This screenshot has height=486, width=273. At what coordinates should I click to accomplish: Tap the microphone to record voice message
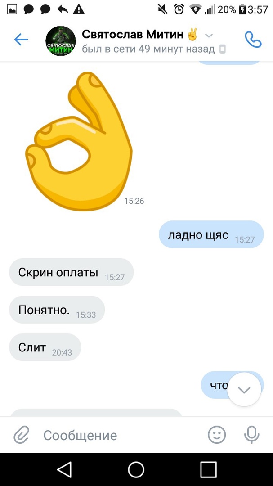click(x=251, y=435)
